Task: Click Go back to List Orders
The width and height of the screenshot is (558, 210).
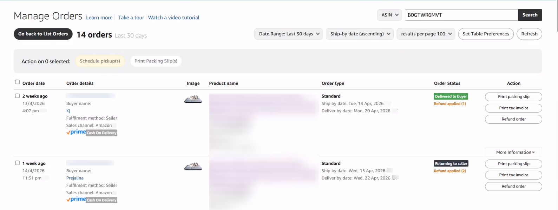Action: (43, 34)
